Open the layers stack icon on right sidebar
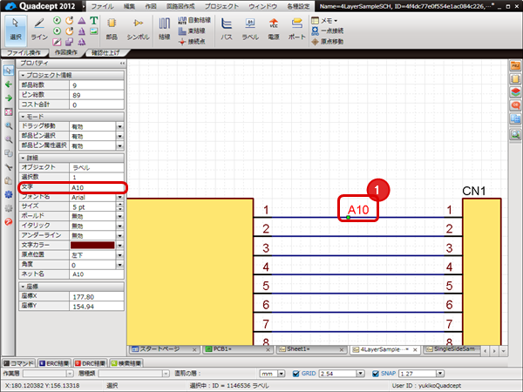 [x=515, y=92]
